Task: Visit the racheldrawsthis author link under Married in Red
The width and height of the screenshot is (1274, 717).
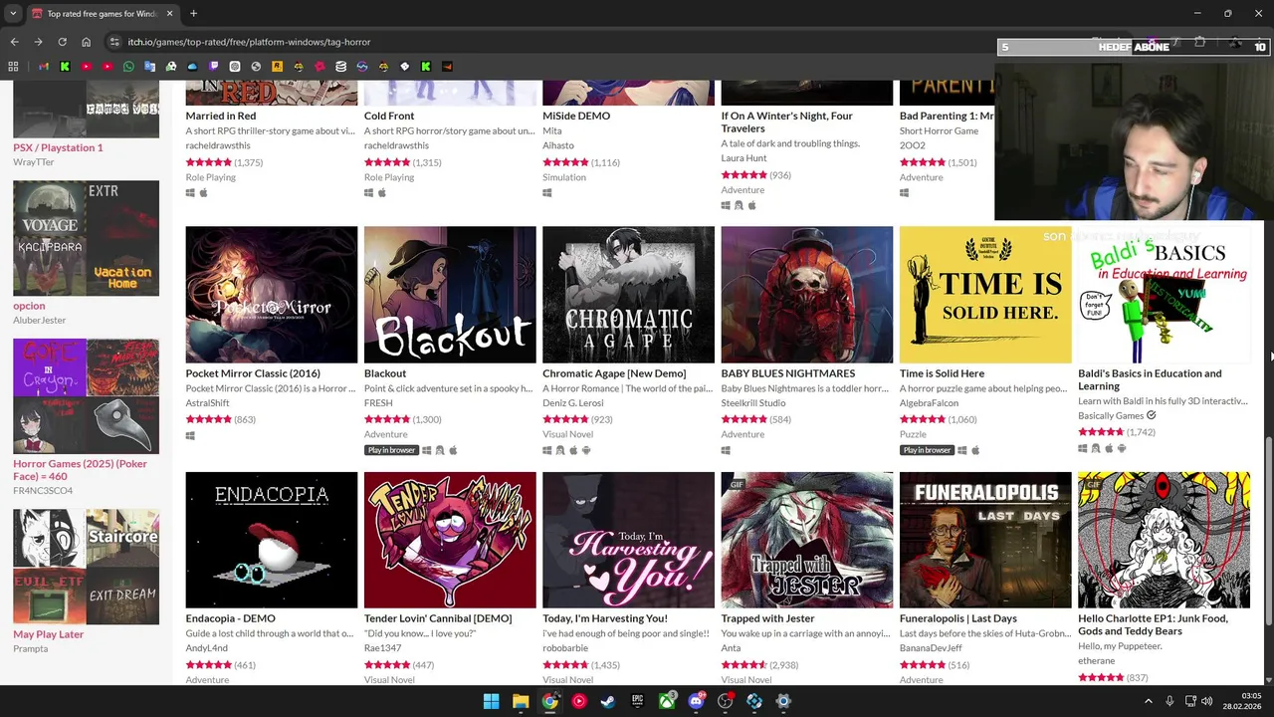Action: click(218, 145)
